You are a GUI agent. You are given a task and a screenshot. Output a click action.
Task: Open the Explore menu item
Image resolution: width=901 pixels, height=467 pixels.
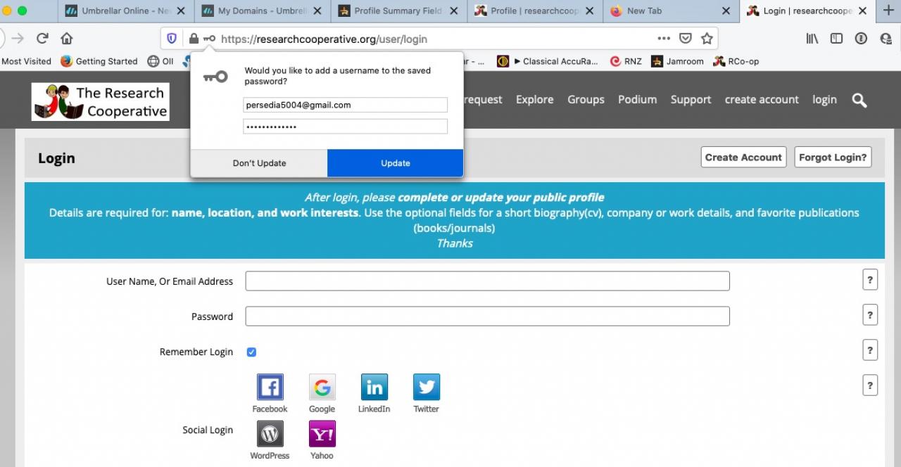point(534,100)
